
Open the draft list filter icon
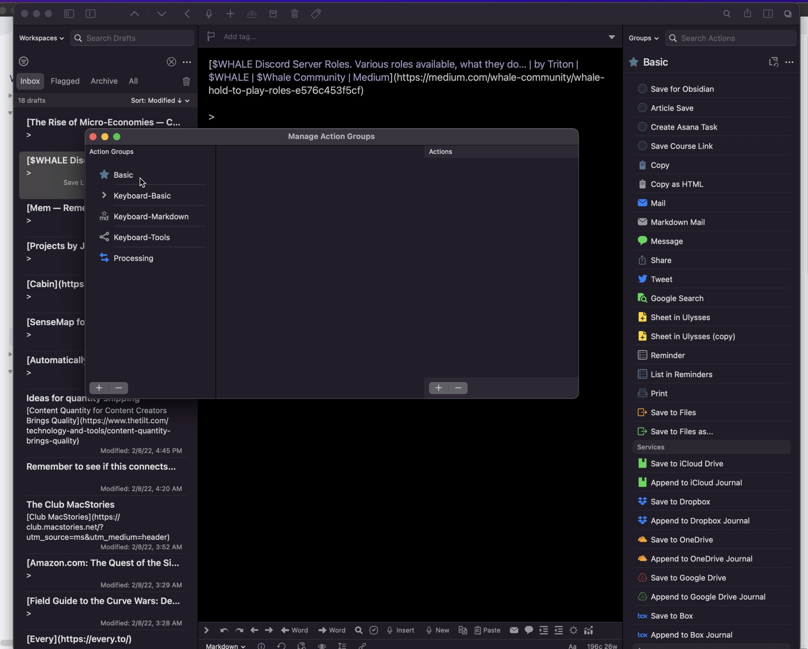(23, 62)
